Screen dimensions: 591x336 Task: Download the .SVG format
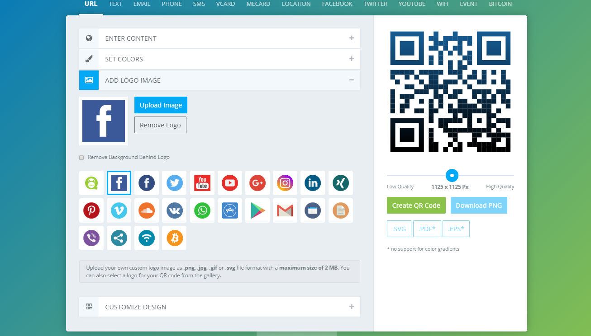(x=399, y=229)
